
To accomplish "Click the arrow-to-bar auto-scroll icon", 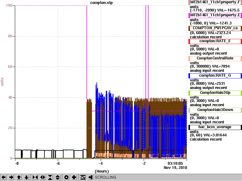I will click(90, 177).
